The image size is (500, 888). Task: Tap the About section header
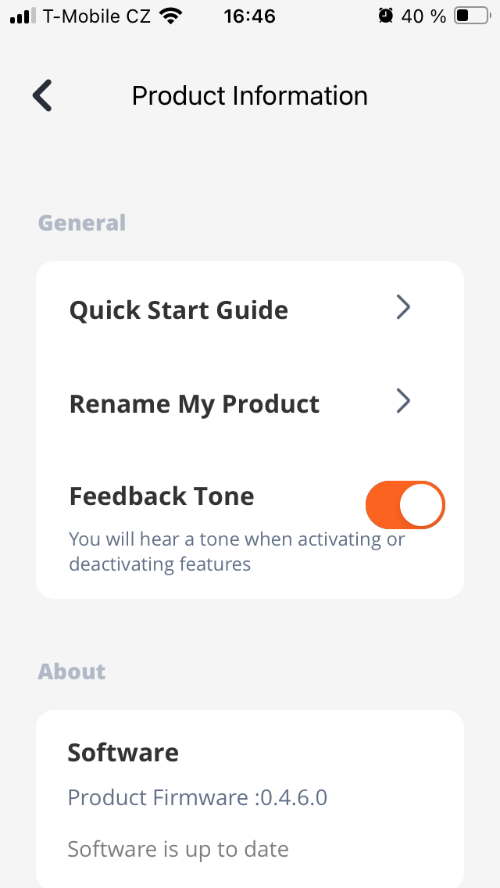(72, 671)
